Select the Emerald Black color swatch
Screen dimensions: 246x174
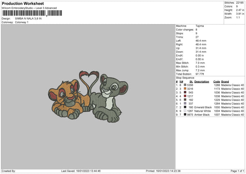(x=185, y=107)
